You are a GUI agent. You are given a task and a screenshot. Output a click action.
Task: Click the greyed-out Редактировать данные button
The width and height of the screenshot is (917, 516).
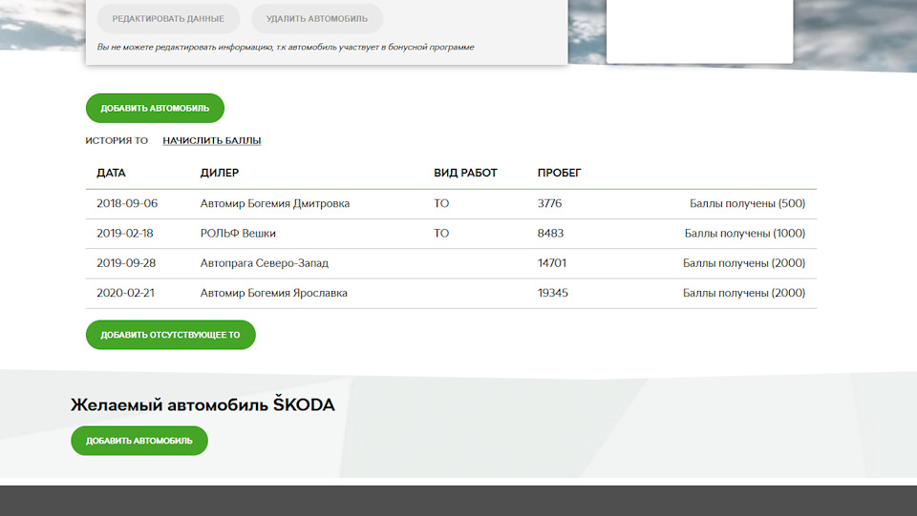pos(168,19)
